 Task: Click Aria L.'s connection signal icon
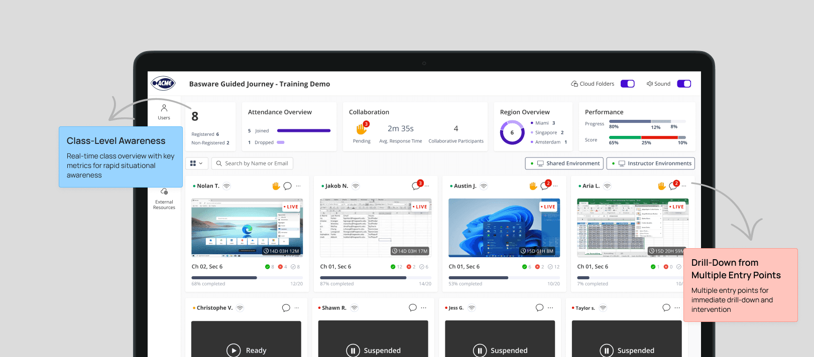coord(607,186)
